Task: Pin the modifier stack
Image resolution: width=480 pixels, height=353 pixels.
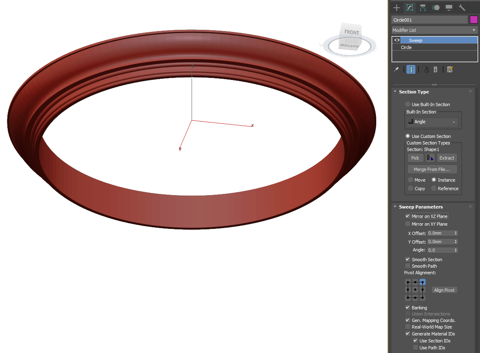Action: click(396, 69)
